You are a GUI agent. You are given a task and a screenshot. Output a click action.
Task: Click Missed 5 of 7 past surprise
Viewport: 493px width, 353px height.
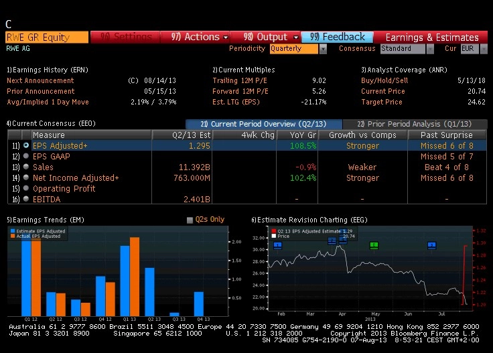tap(447, 156)
